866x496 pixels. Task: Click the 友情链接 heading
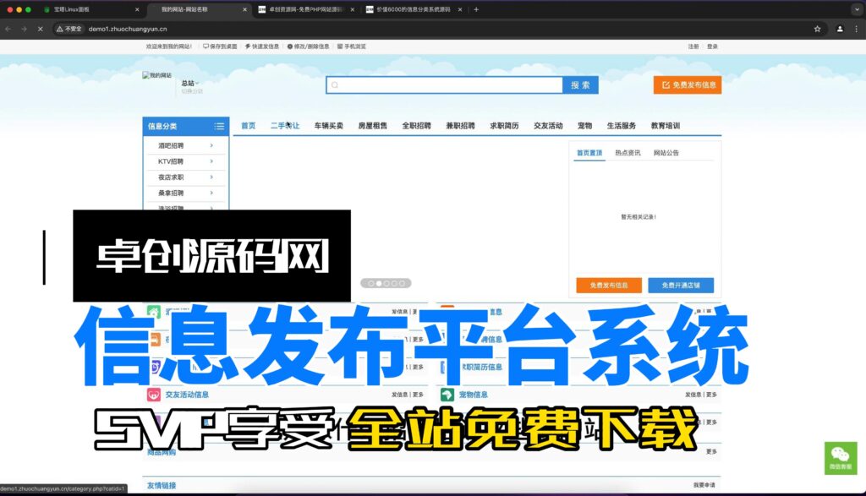pyautogui.click(x=162, y=486)
